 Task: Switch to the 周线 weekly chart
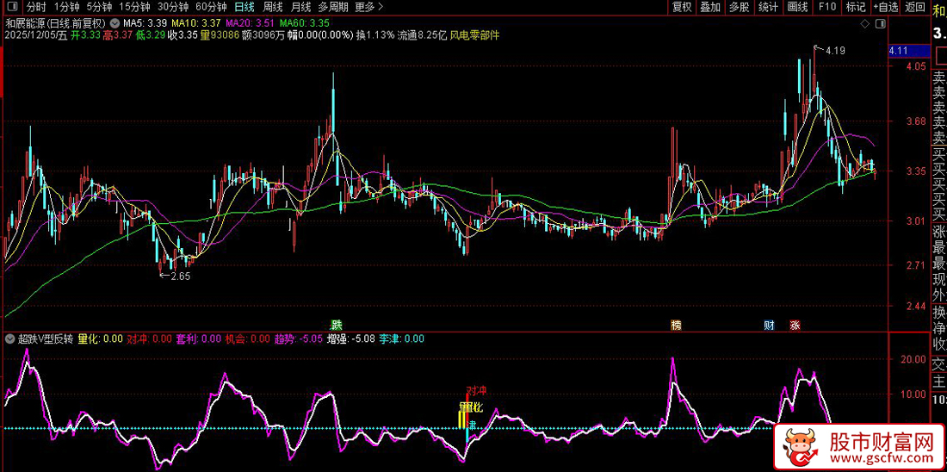[x=273, y=7]
